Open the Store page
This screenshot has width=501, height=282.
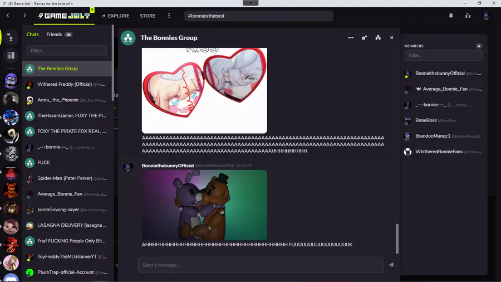[x=148, y=16]
